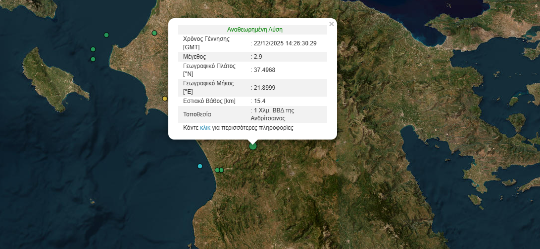Click the lower of two stacked sea markers
This screenshot has height=249, width=540.
point(93,59)
